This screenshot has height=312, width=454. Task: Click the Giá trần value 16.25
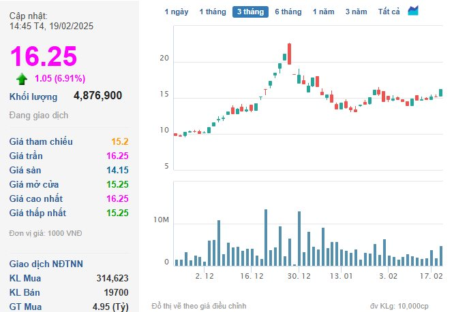[117, 156]
